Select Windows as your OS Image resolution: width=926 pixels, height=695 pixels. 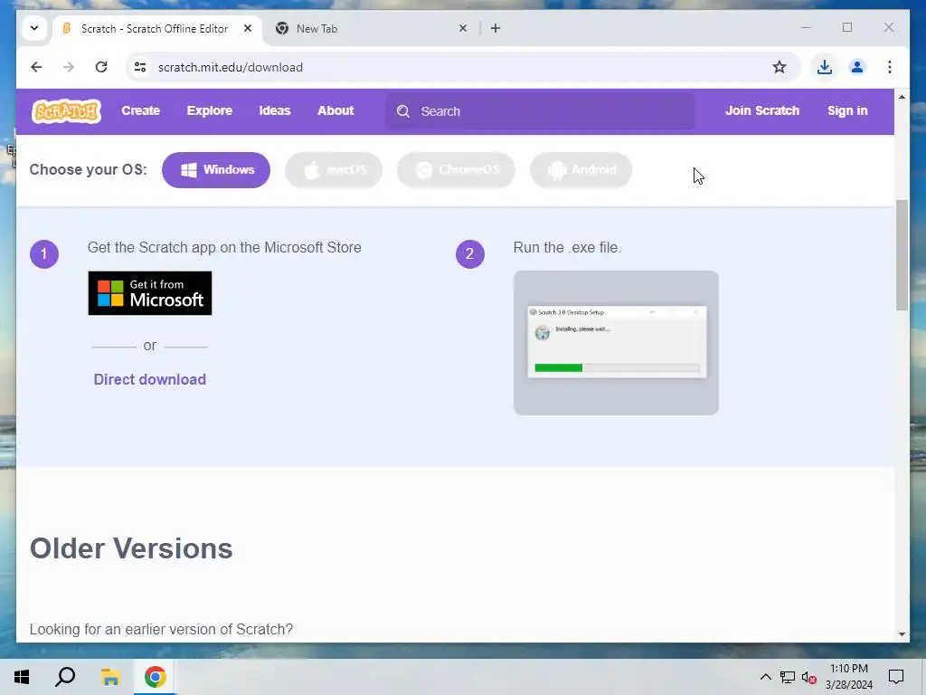(216, 170)
